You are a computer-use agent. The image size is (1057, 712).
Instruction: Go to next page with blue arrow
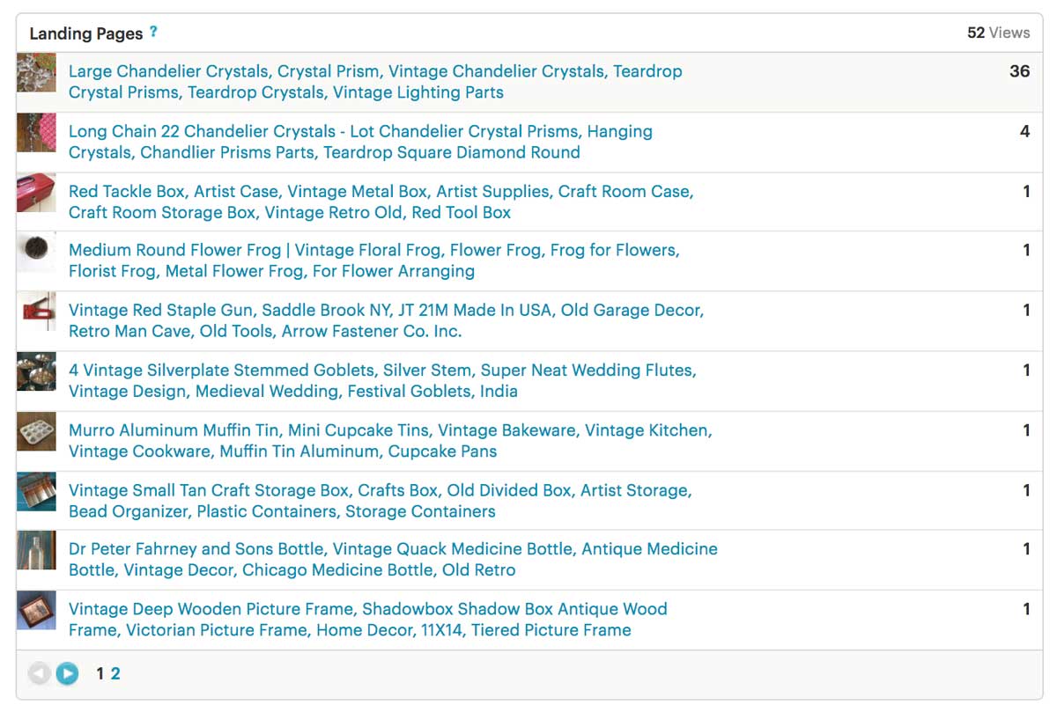pos(67,674)
